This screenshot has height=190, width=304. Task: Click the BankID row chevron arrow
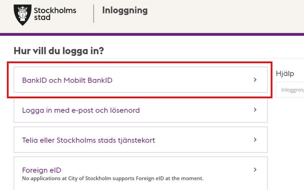click(255, 80)
